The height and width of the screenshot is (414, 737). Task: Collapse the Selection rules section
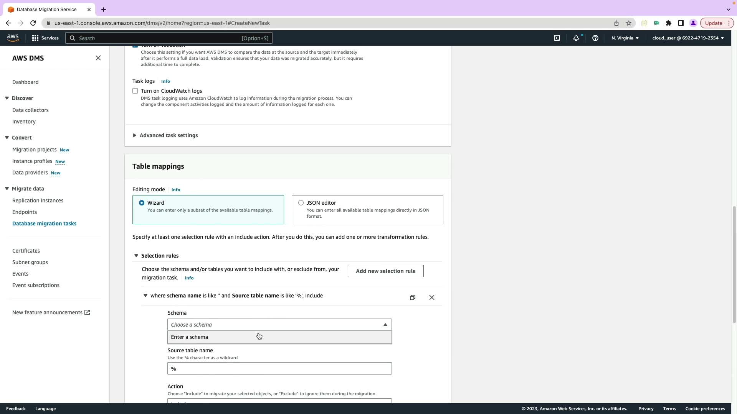(x=136, y=256)
